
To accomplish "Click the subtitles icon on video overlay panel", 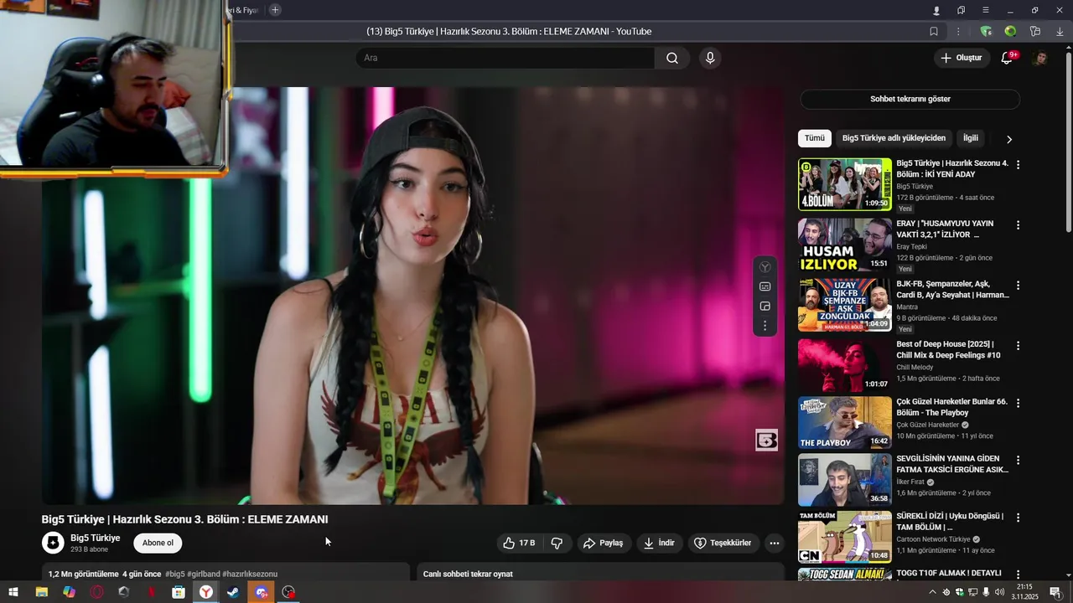I will (765, 286).
